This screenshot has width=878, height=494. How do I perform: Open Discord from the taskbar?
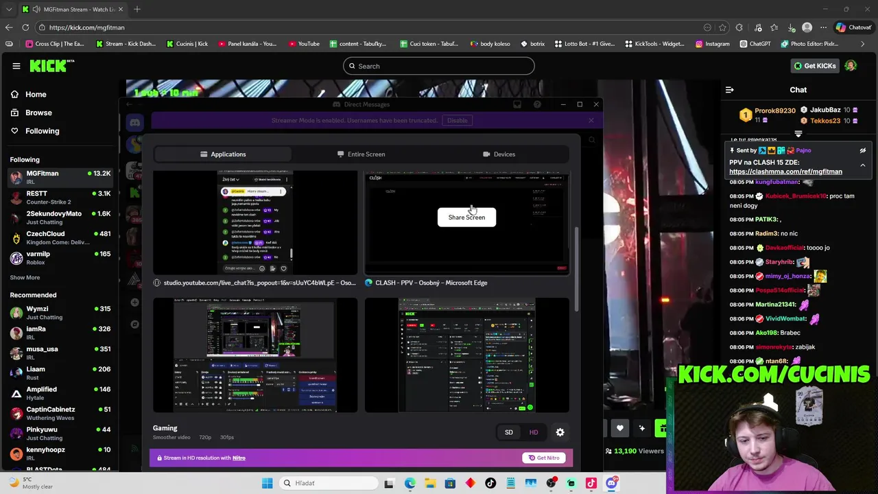[x=611, y=483]
